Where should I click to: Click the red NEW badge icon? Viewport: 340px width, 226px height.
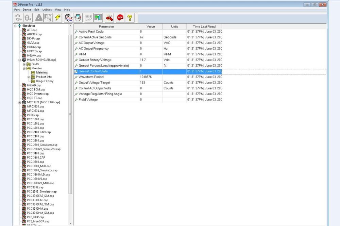[x=120, y=18]
